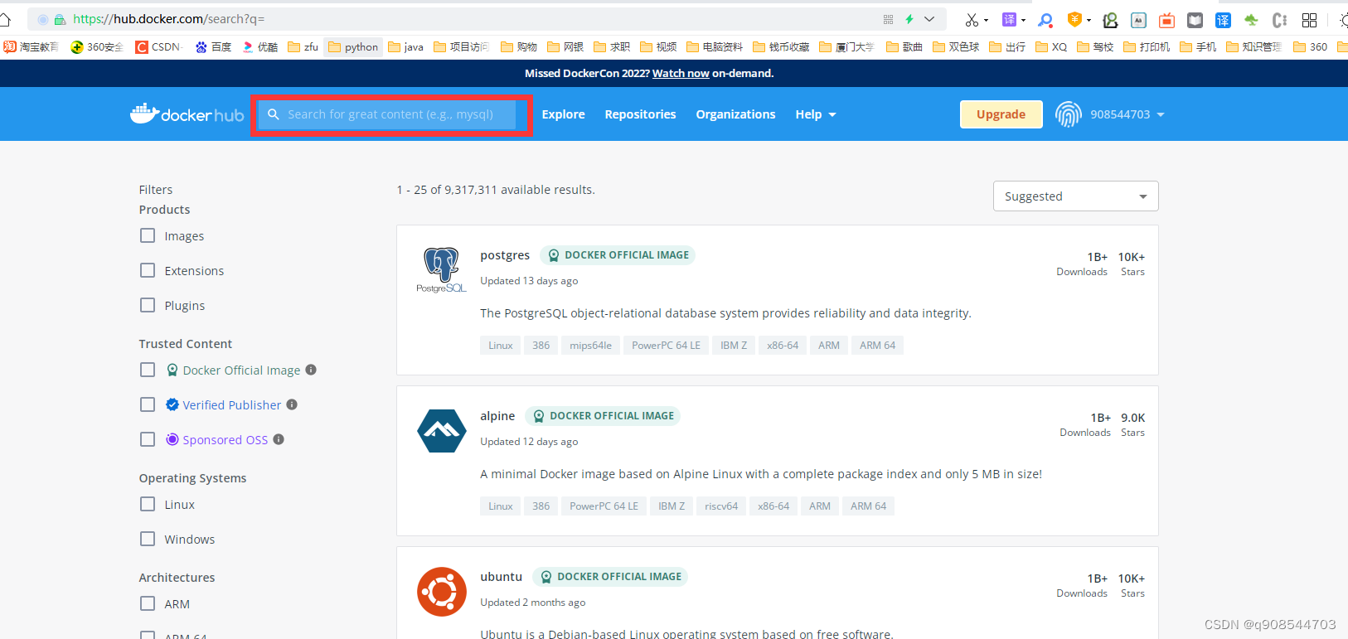Check the Sponsored OSS checkbox
Image resolution: width=1348 pixels, height=639 pixels.
(148, 439)
